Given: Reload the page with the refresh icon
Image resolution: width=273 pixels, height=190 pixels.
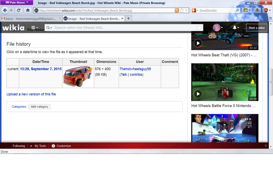Looking at the screenshot, I should pyautogui.click(x=19, y=10).
